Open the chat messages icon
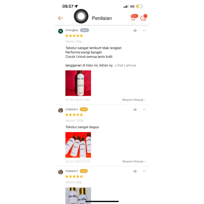Screen dimensions: 204x204 (x=144, y=18)
